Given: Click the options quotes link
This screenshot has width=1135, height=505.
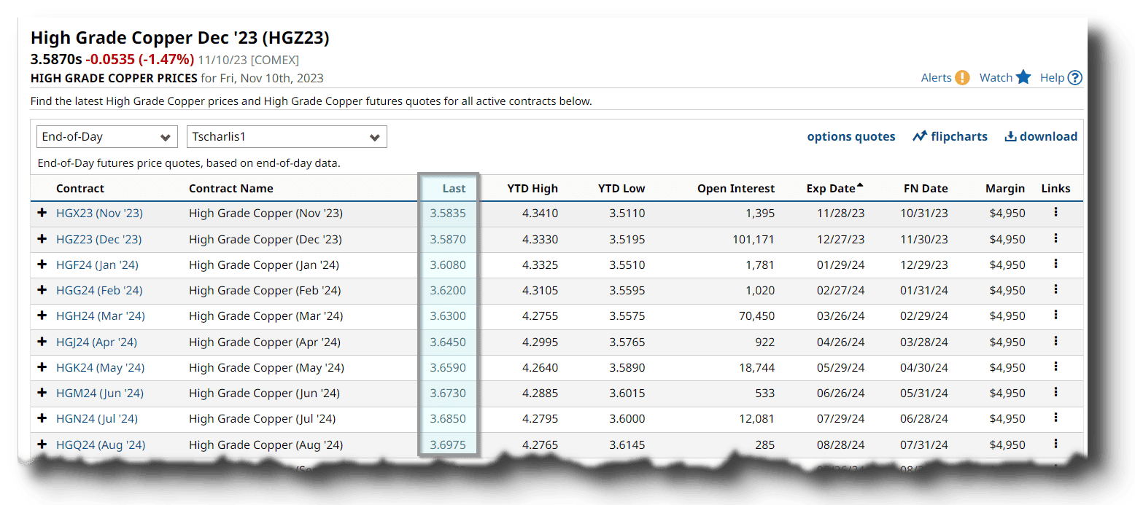Looking at the screenshot, I should click(x=851, y=136).
